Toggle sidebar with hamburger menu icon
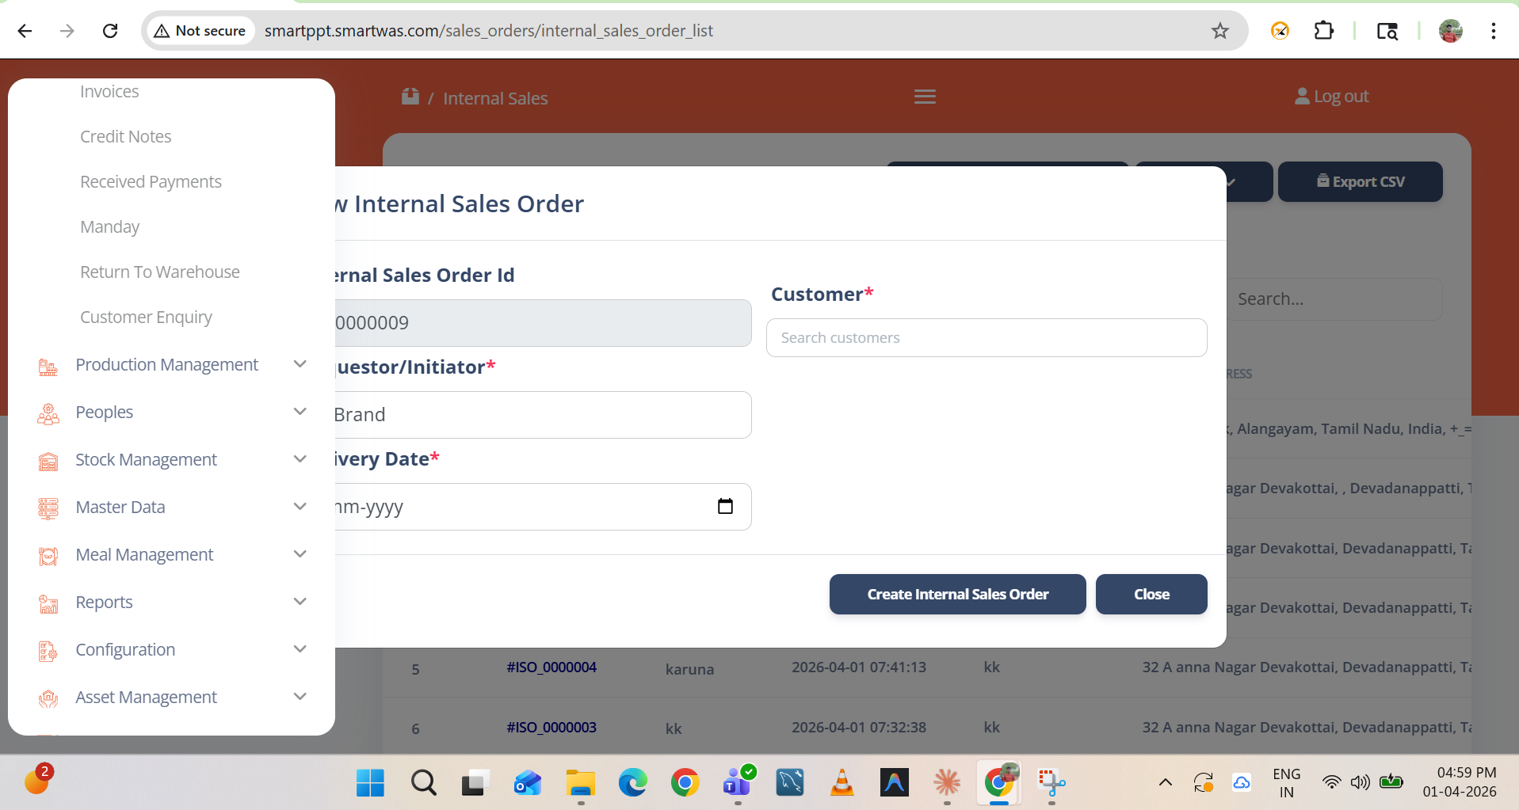The width and height of the screenshot is (1519, 810). coord(925,97)
